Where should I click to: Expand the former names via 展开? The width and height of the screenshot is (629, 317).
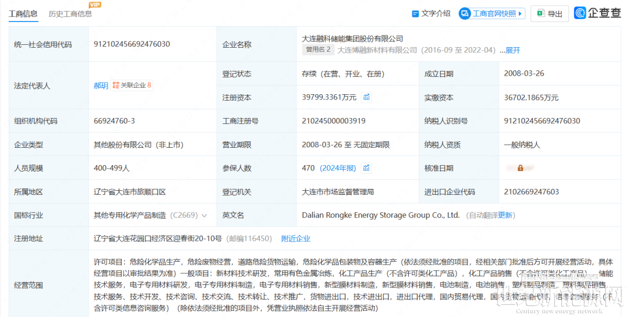[513, 51]
